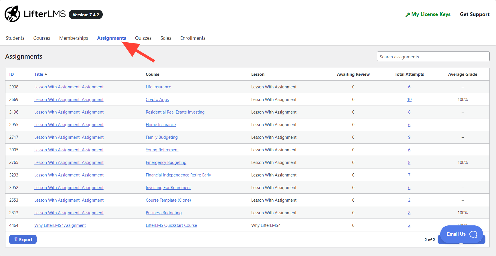
Task: Open assignment title in row ID 3293
Action: [x=69, y=175]
